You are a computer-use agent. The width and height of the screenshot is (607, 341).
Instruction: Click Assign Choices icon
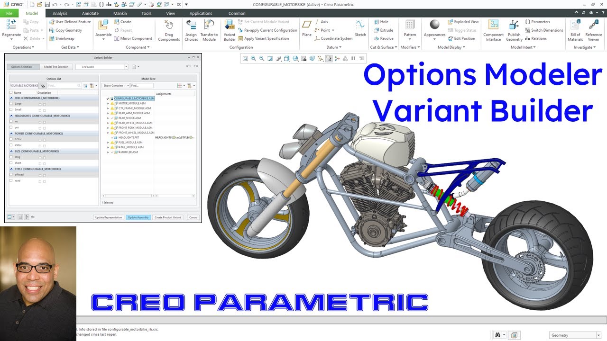(x=191, y=25)
